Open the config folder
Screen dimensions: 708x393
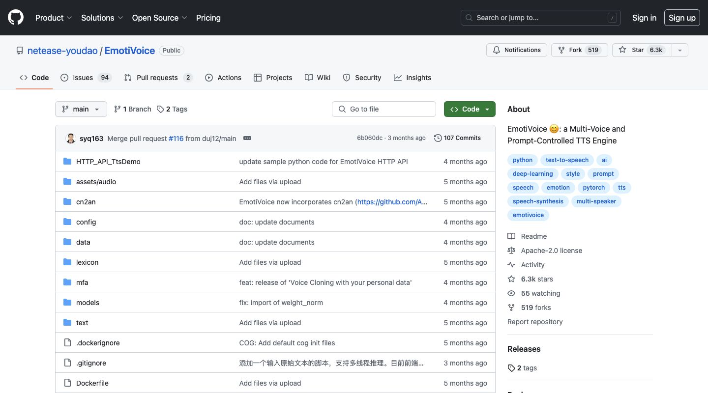coord(86,222)
